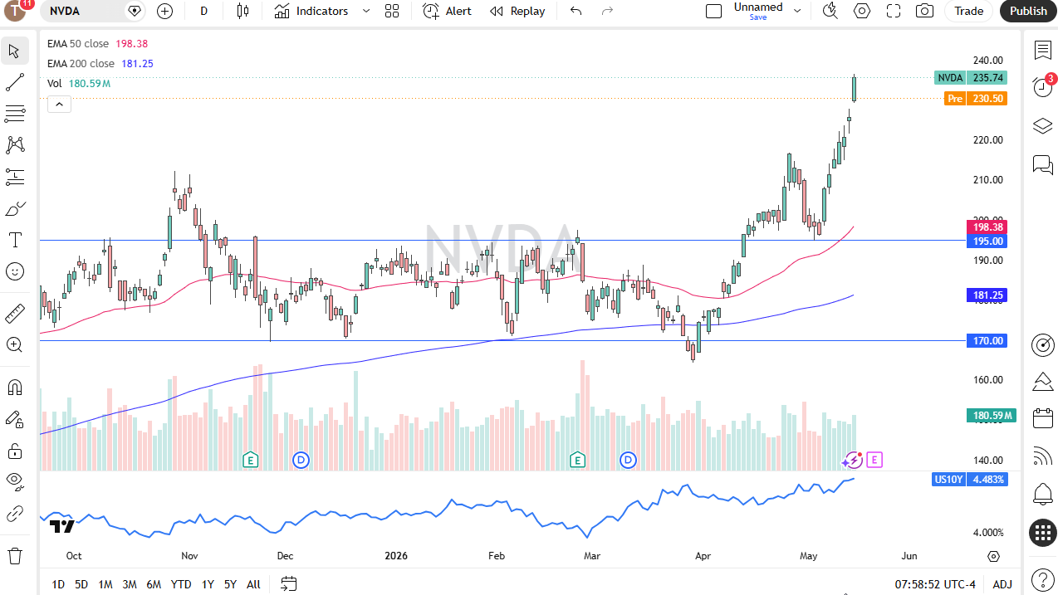Open the user profile avatar menu
Viewport: 1058px width, 595px height.
pos(16,11)
